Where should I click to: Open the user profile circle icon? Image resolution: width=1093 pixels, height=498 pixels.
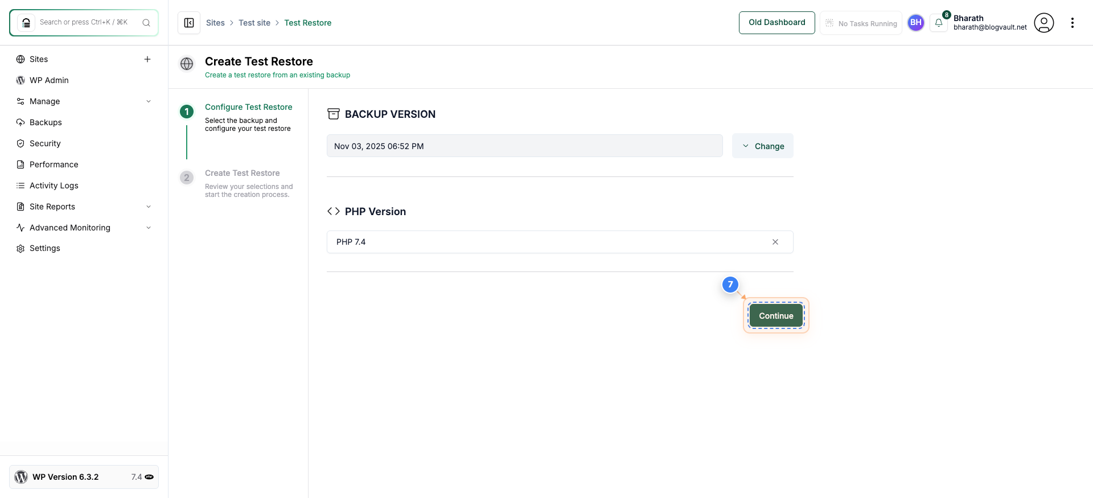click(x=1044, y=23)
